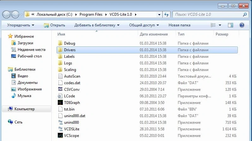The height and width of the screenshot is (141, 252).
Task: Open Добавить в библиотеку dropdown
Action: [x=97, y=25]
